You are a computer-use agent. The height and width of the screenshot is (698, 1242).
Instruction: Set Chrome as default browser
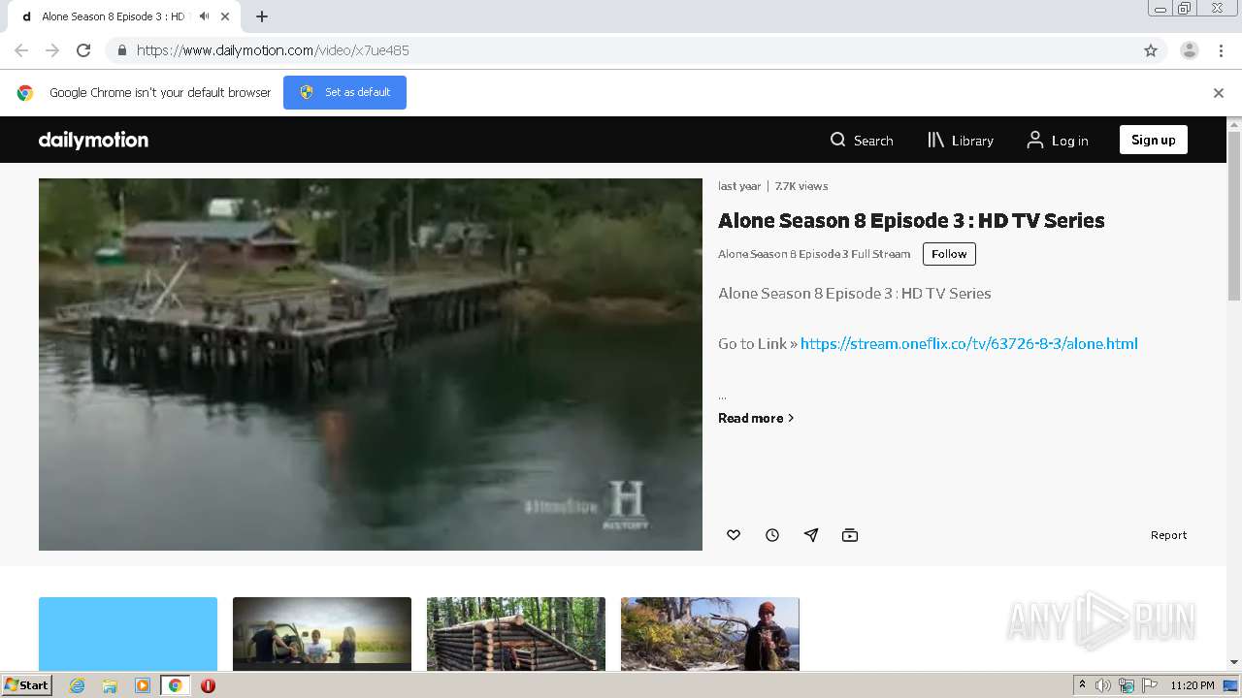click(x=344, y=92)
